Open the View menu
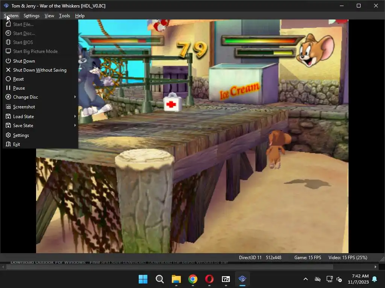 point(49,16)
